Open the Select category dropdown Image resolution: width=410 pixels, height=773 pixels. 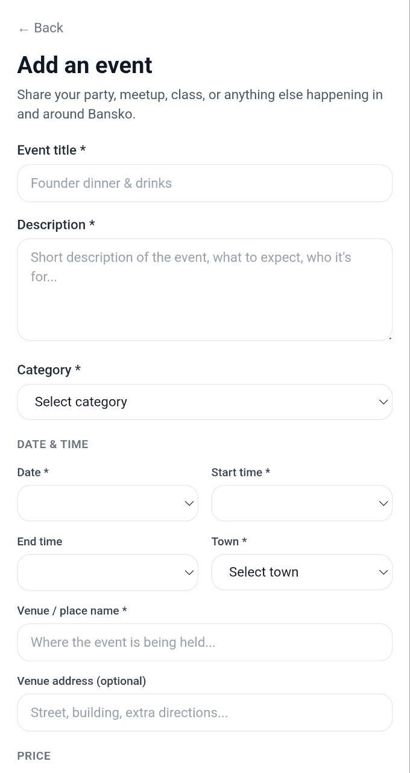coord(205,402)
